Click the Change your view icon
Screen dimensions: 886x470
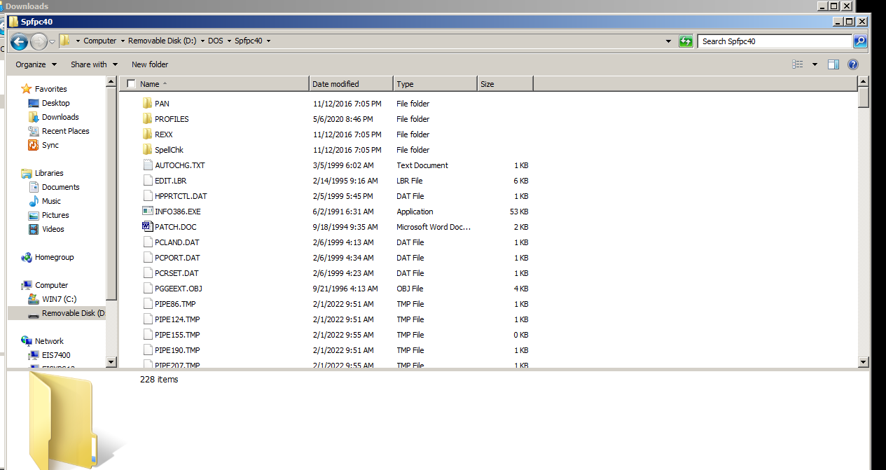(x=798, y=64)
